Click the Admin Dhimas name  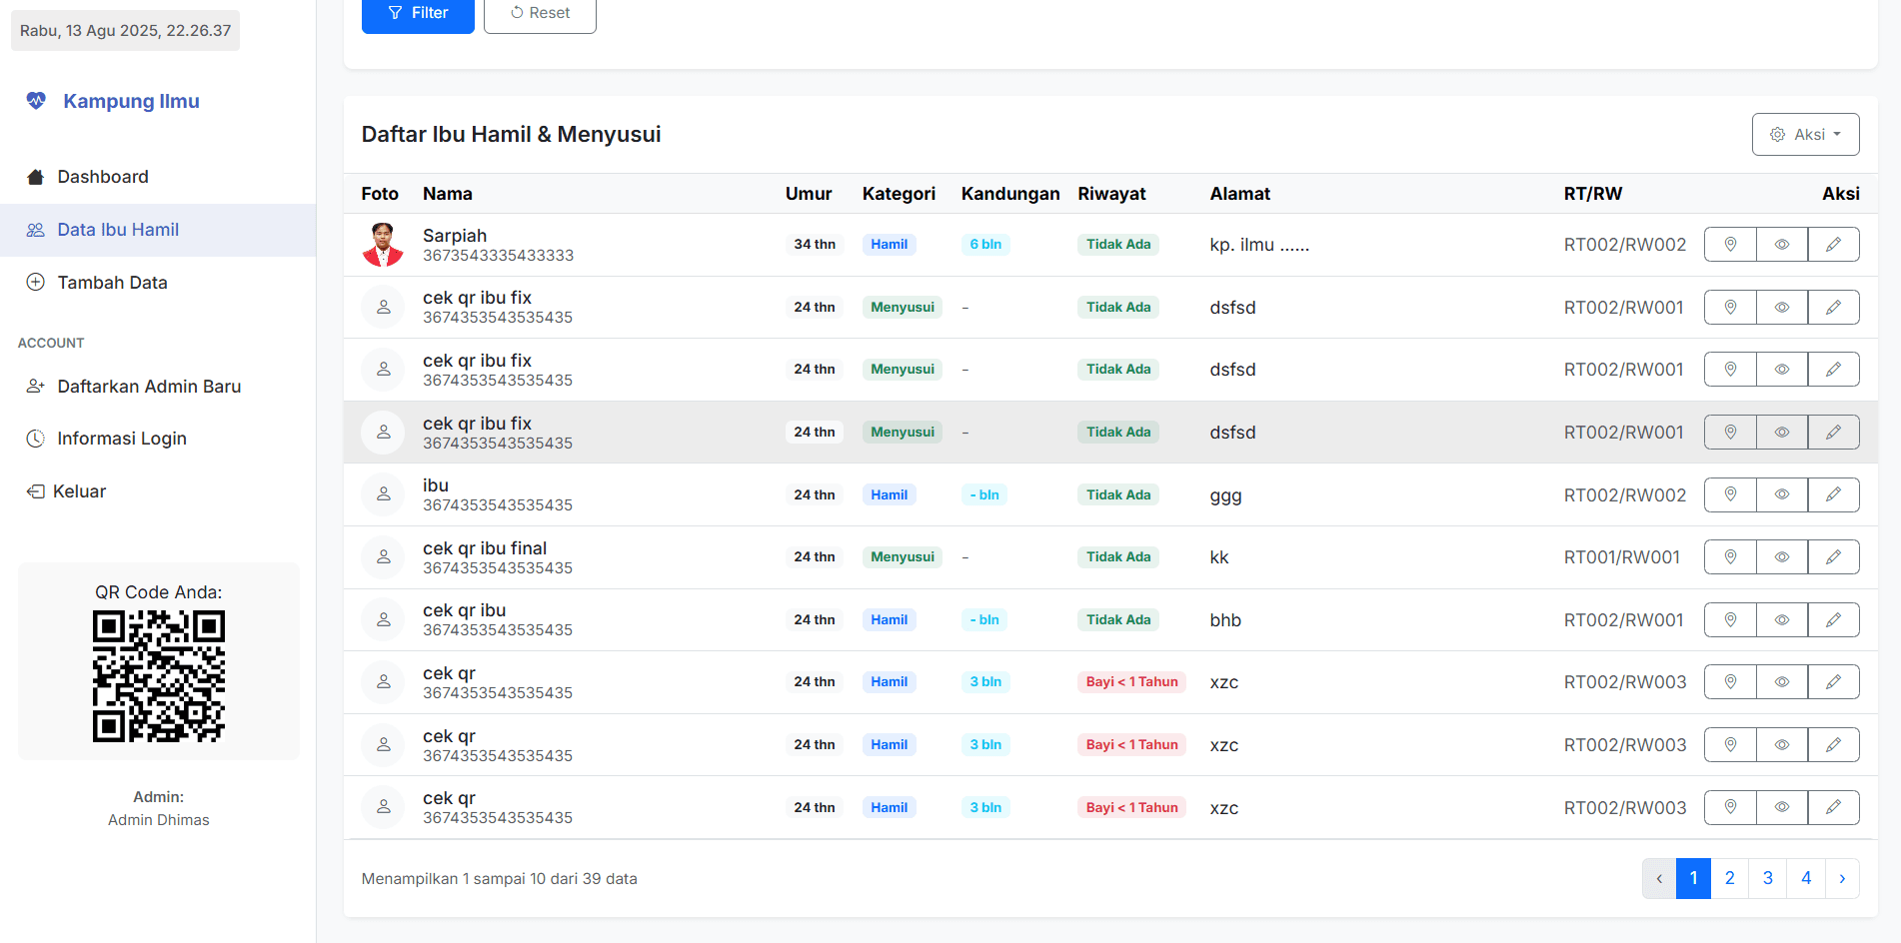tap(159, 820)
